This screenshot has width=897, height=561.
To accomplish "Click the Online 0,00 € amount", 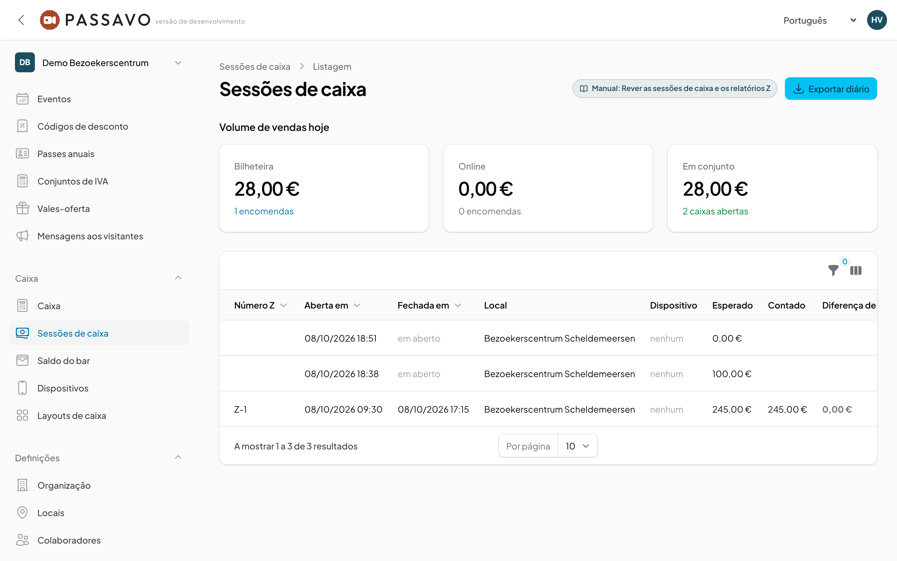I will pyautogui.click(x=486, y=189).
